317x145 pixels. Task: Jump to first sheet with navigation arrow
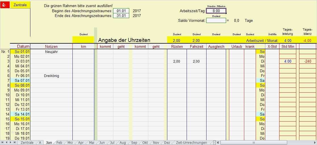[2, 142]
